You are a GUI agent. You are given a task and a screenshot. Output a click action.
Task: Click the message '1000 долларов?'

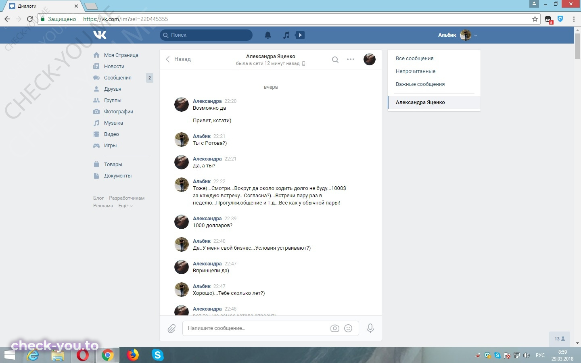click(x=213, y=225)
